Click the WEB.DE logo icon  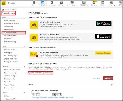coord(4,3)
